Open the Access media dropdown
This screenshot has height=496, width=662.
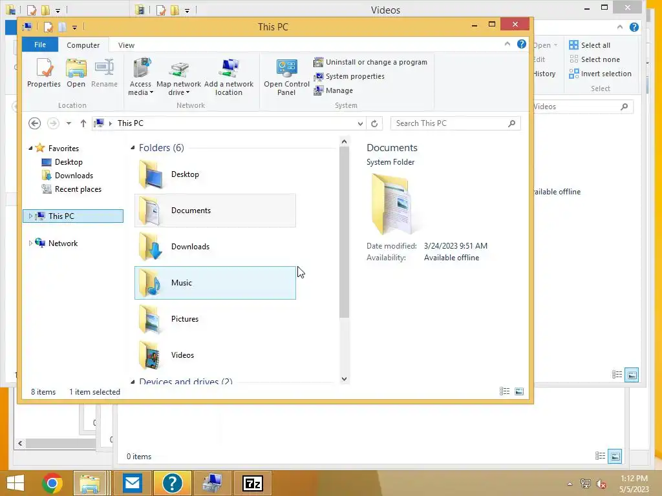(140, 77)
